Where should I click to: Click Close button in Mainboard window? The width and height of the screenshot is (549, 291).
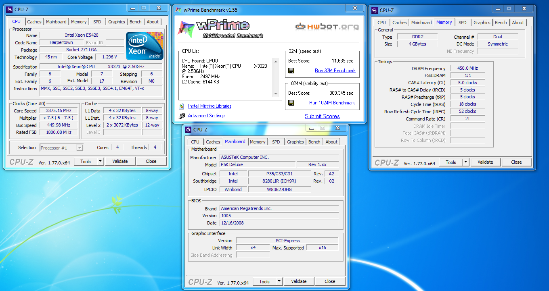tap(330, 281)
